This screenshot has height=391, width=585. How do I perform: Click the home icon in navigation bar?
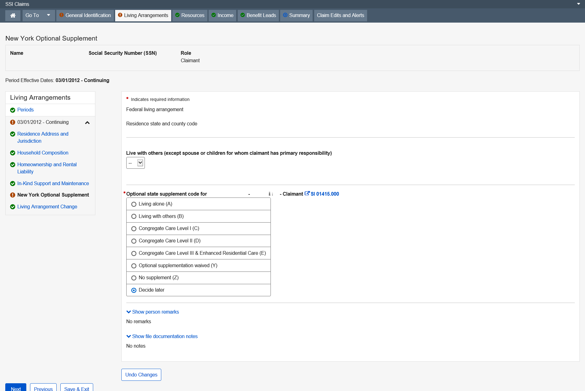pos(13,15)
